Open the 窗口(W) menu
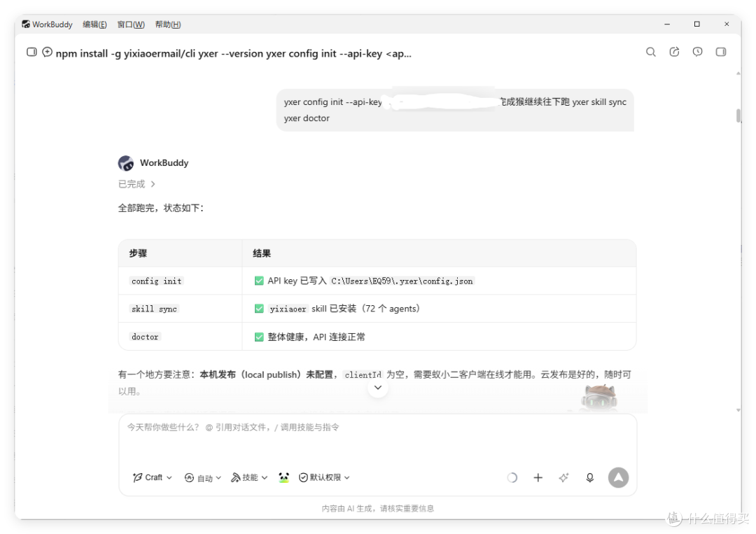The height and width of the screenshot is (534, 756). coord(131,24)
